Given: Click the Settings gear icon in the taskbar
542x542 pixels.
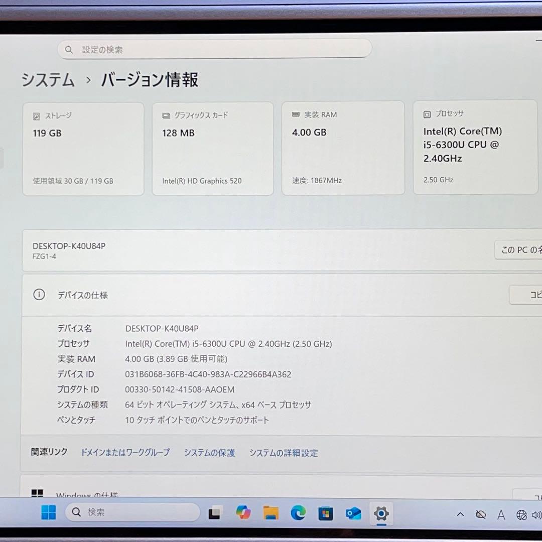Looking at the screenshot, I should 381,513.
